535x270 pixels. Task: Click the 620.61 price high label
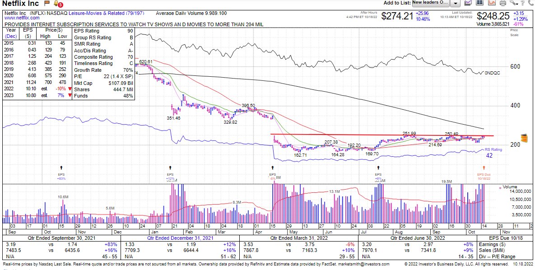coord(145,62)
